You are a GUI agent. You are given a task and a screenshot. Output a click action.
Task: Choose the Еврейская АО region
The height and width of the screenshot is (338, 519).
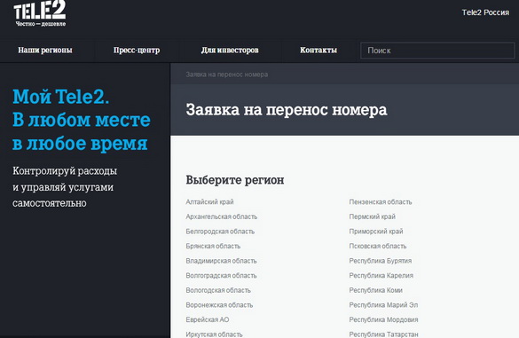(x=208, y=319)
